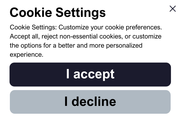The height and width of the screenshot is (119, 184).
Task: Exit the cookie banner via the cross icon
Action: click(173, 9)
